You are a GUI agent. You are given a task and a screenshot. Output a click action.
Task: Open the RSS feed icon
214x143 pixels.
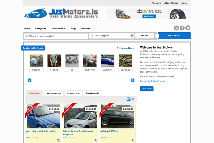click(177, 28)
